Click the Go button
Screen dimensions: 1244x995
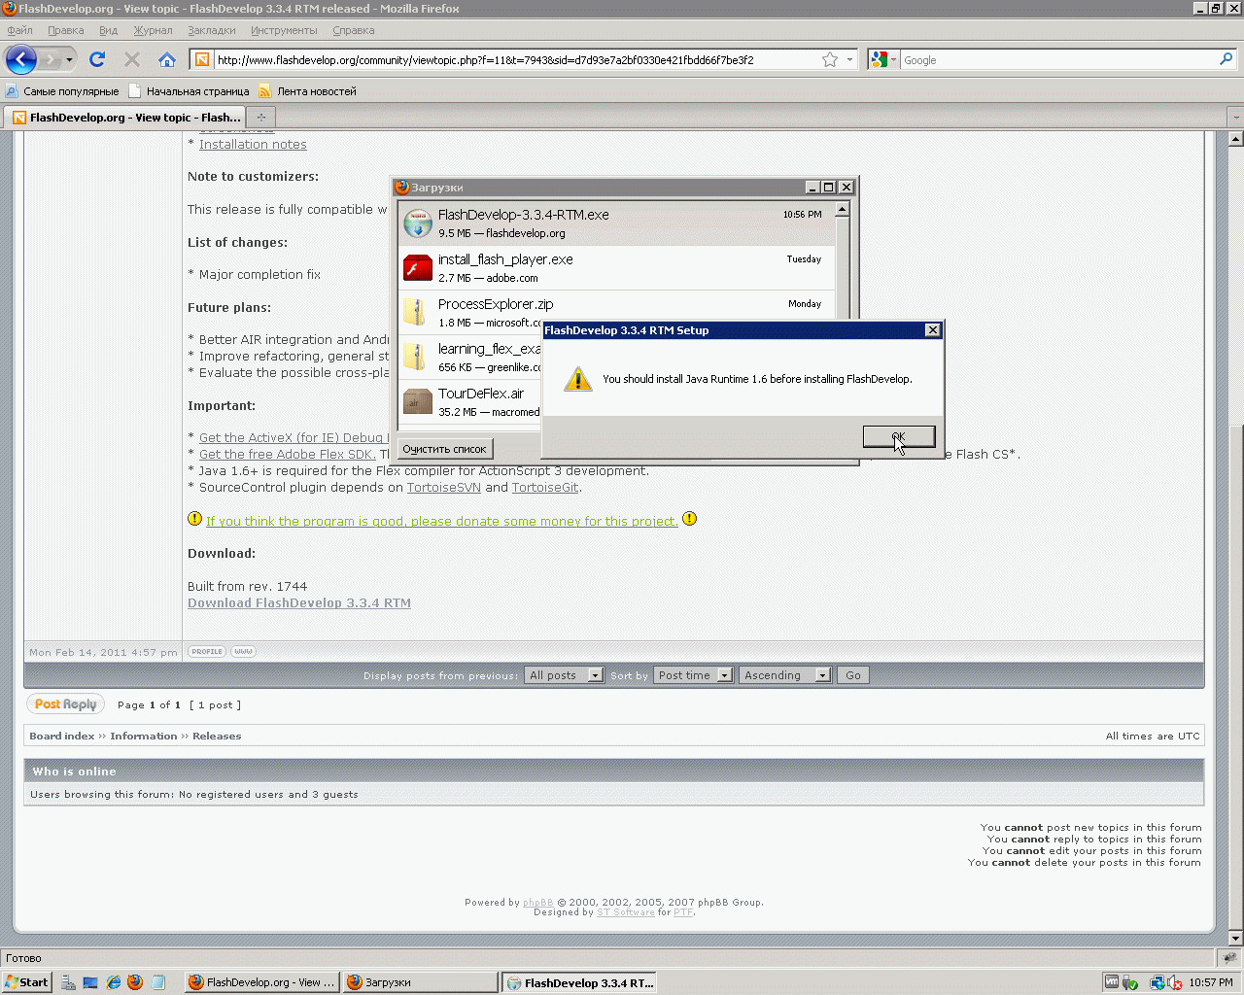tap(853, 675)
